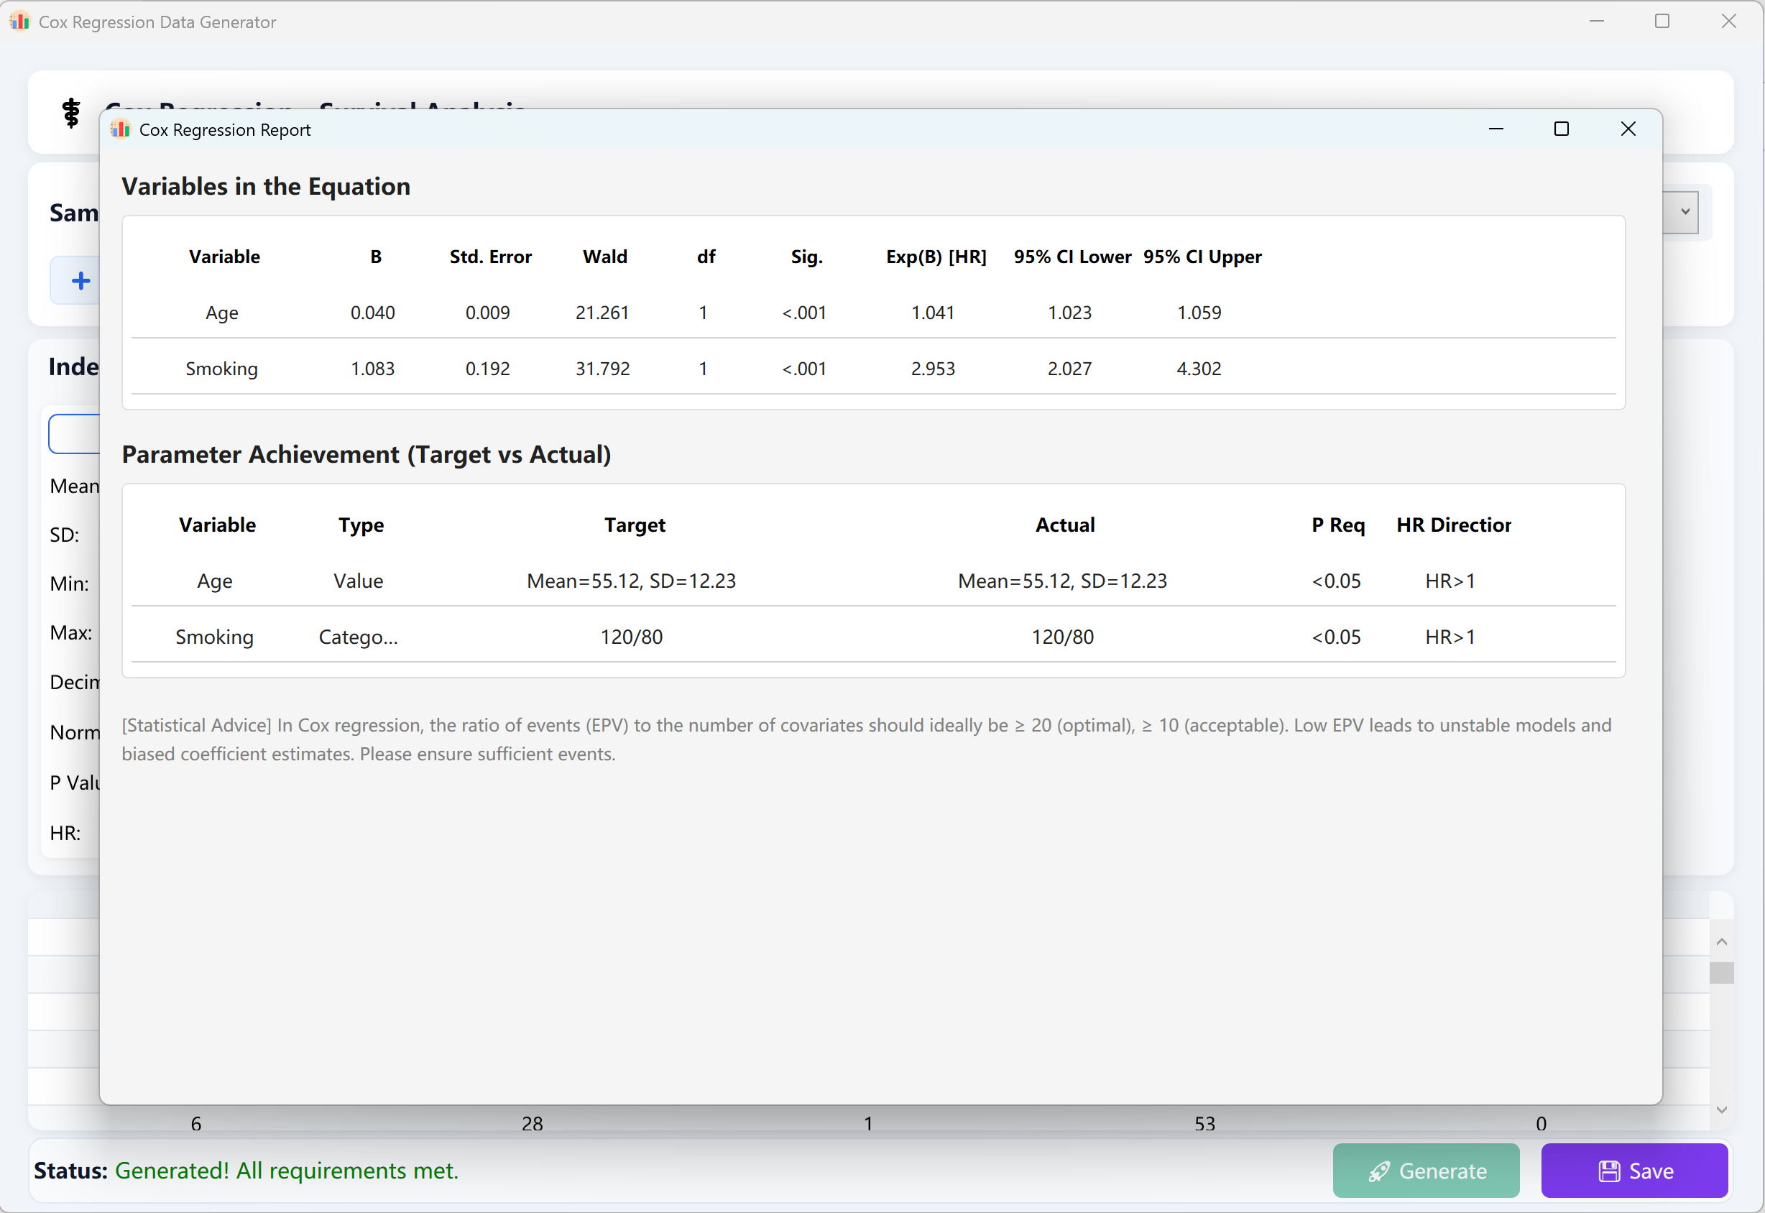Click the Sig. column header
Image resolution: width=1765 pixels, height=1213 pixels.
pos(806,257)
